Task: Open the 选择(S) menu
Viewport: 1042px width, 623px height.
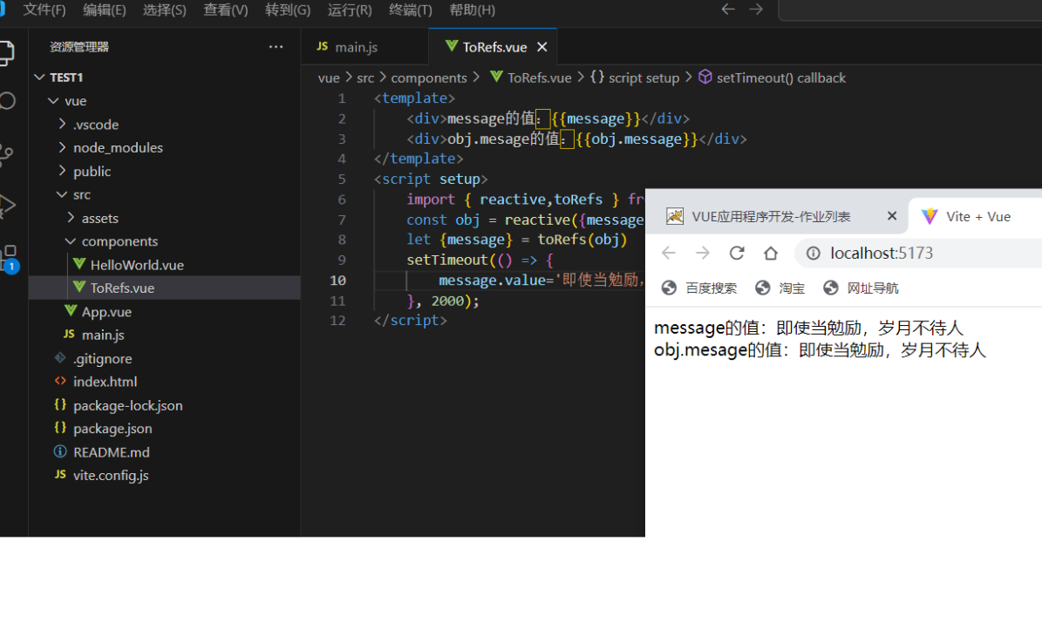Action: (164, 10)
